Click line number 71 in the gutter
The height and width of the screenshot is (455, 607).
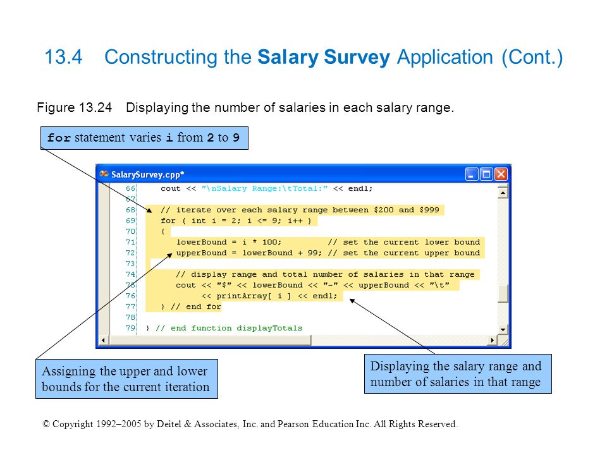click(x=130, y=242)
